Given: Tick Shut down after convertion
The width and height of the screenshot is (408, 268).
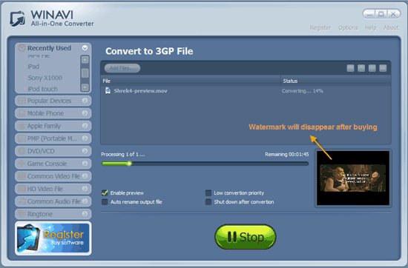Looking at the screenshot, I should [208, 202].
